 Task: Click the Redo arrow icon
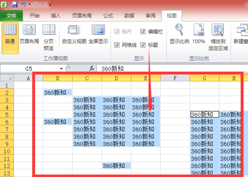pyautogui.click(x=36, y=4)
